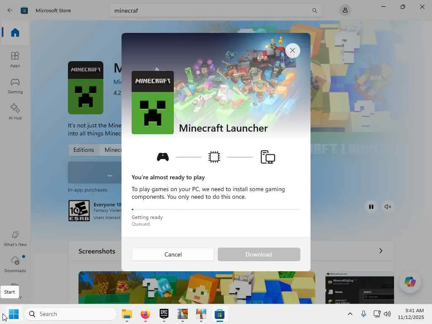Screen dimensions: 432x324
Task: Click the PC devices step icon
Action: pos(268,157)
